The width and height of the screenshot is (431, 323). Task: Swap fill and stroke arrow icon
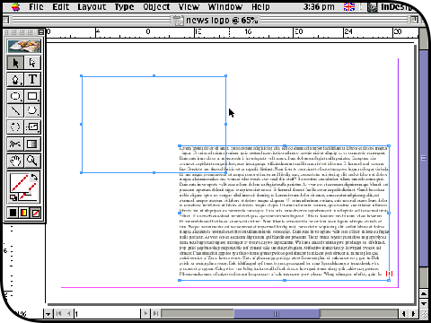click(34, 178)
